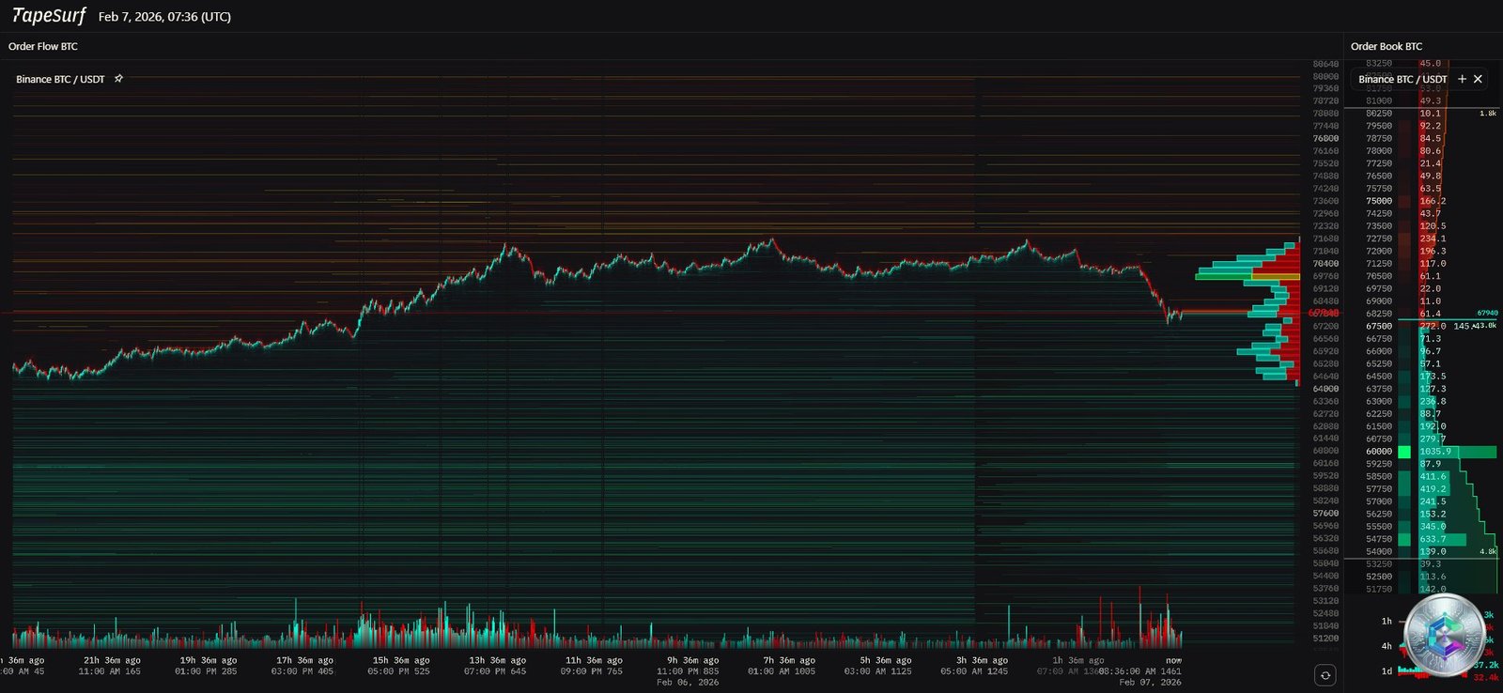The height and width of the screenshot is (693, 1503).
Task: Click the "now" time axis label
Action: pyautogui.click(x=1173, y=660)
